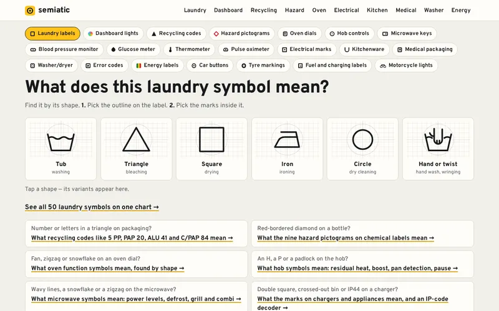Open the hob symbols residual heat link
The width and height of the screenshot is (499, 311).
(x=357, y=268)
